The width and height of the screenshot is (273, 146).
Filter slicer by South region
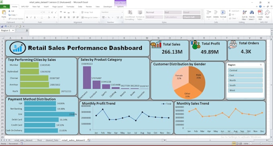(245, 85)
